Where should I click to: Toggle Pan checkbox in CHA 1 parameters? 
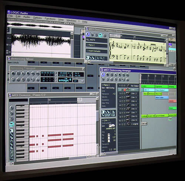click(109, 141)
